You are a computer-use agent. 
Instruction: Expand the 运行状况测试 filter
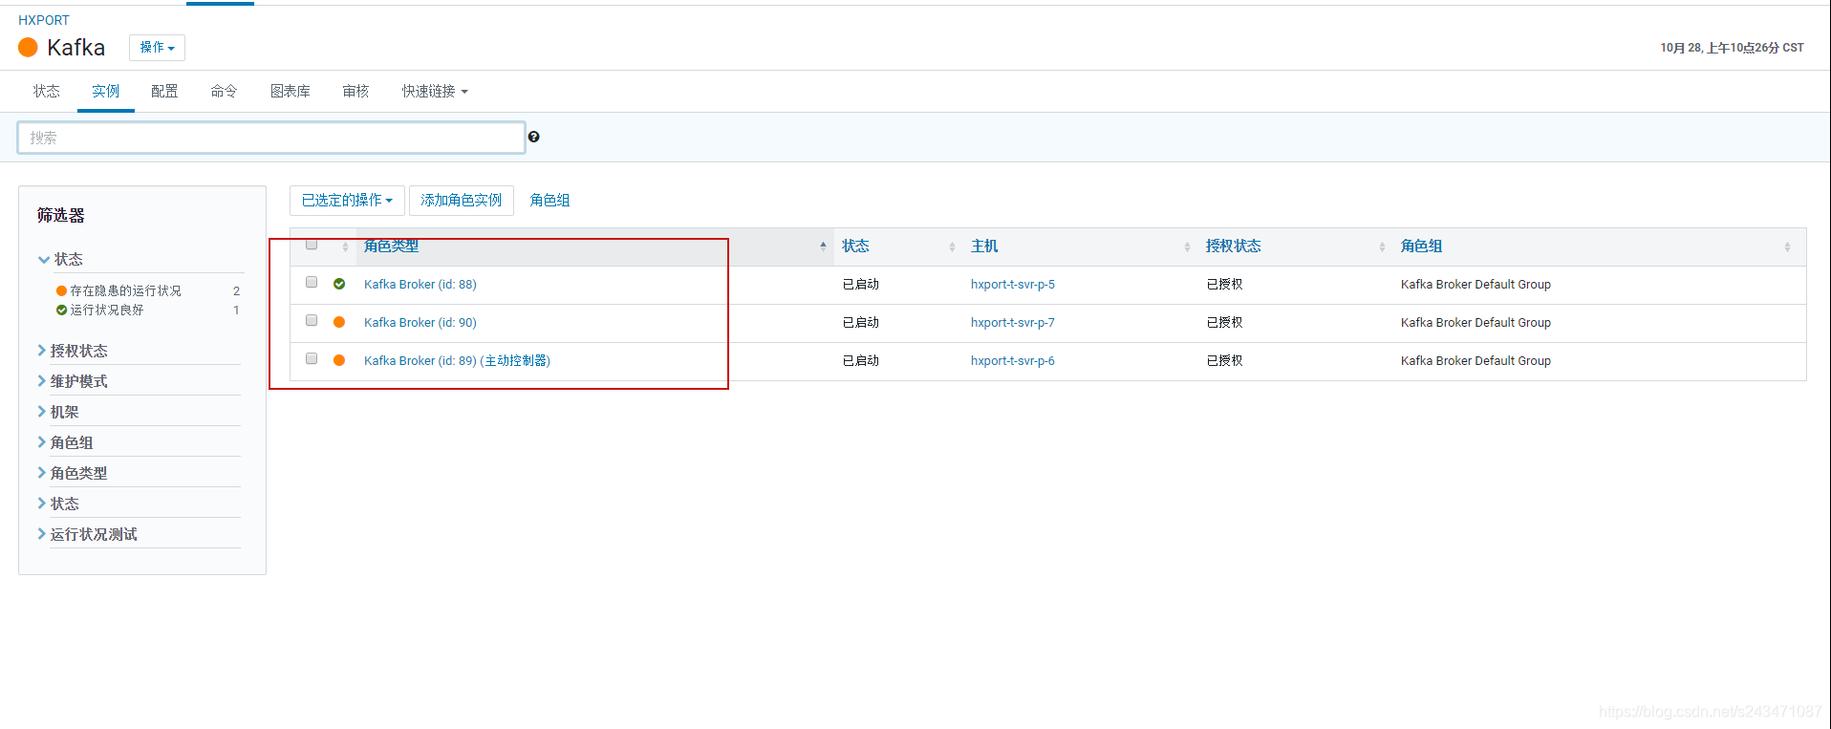pos(87,534)
